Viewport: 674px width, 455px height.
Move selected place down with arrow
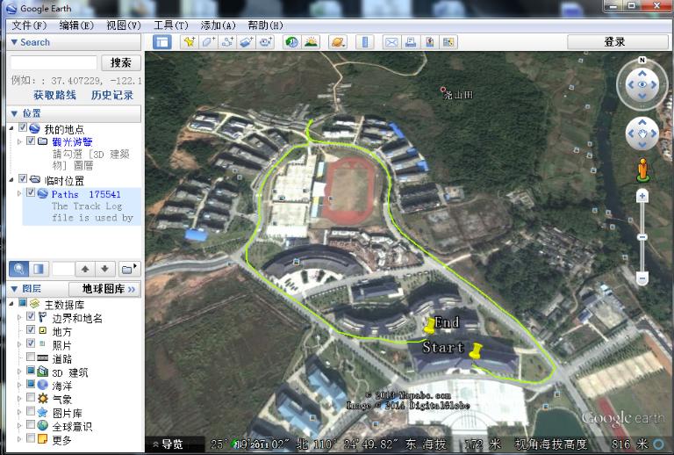click(x=105, y=269)
